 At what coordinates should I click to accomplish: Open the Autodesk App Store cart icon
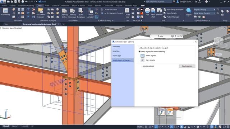[x=196, y=1]
